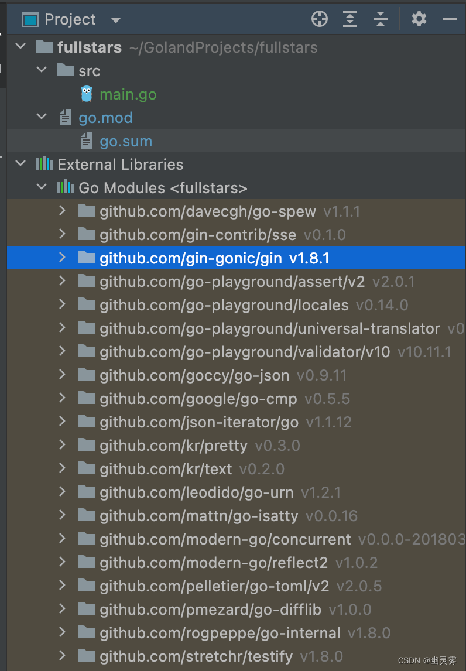The height and width of the screenshot is (671, 466).
Task: Open the Project view dropdown
Action: (x=115, y=18)
